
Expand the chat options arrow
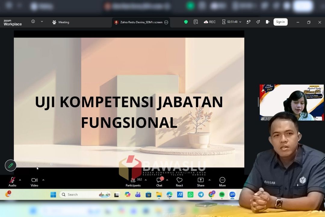[167, 180]
